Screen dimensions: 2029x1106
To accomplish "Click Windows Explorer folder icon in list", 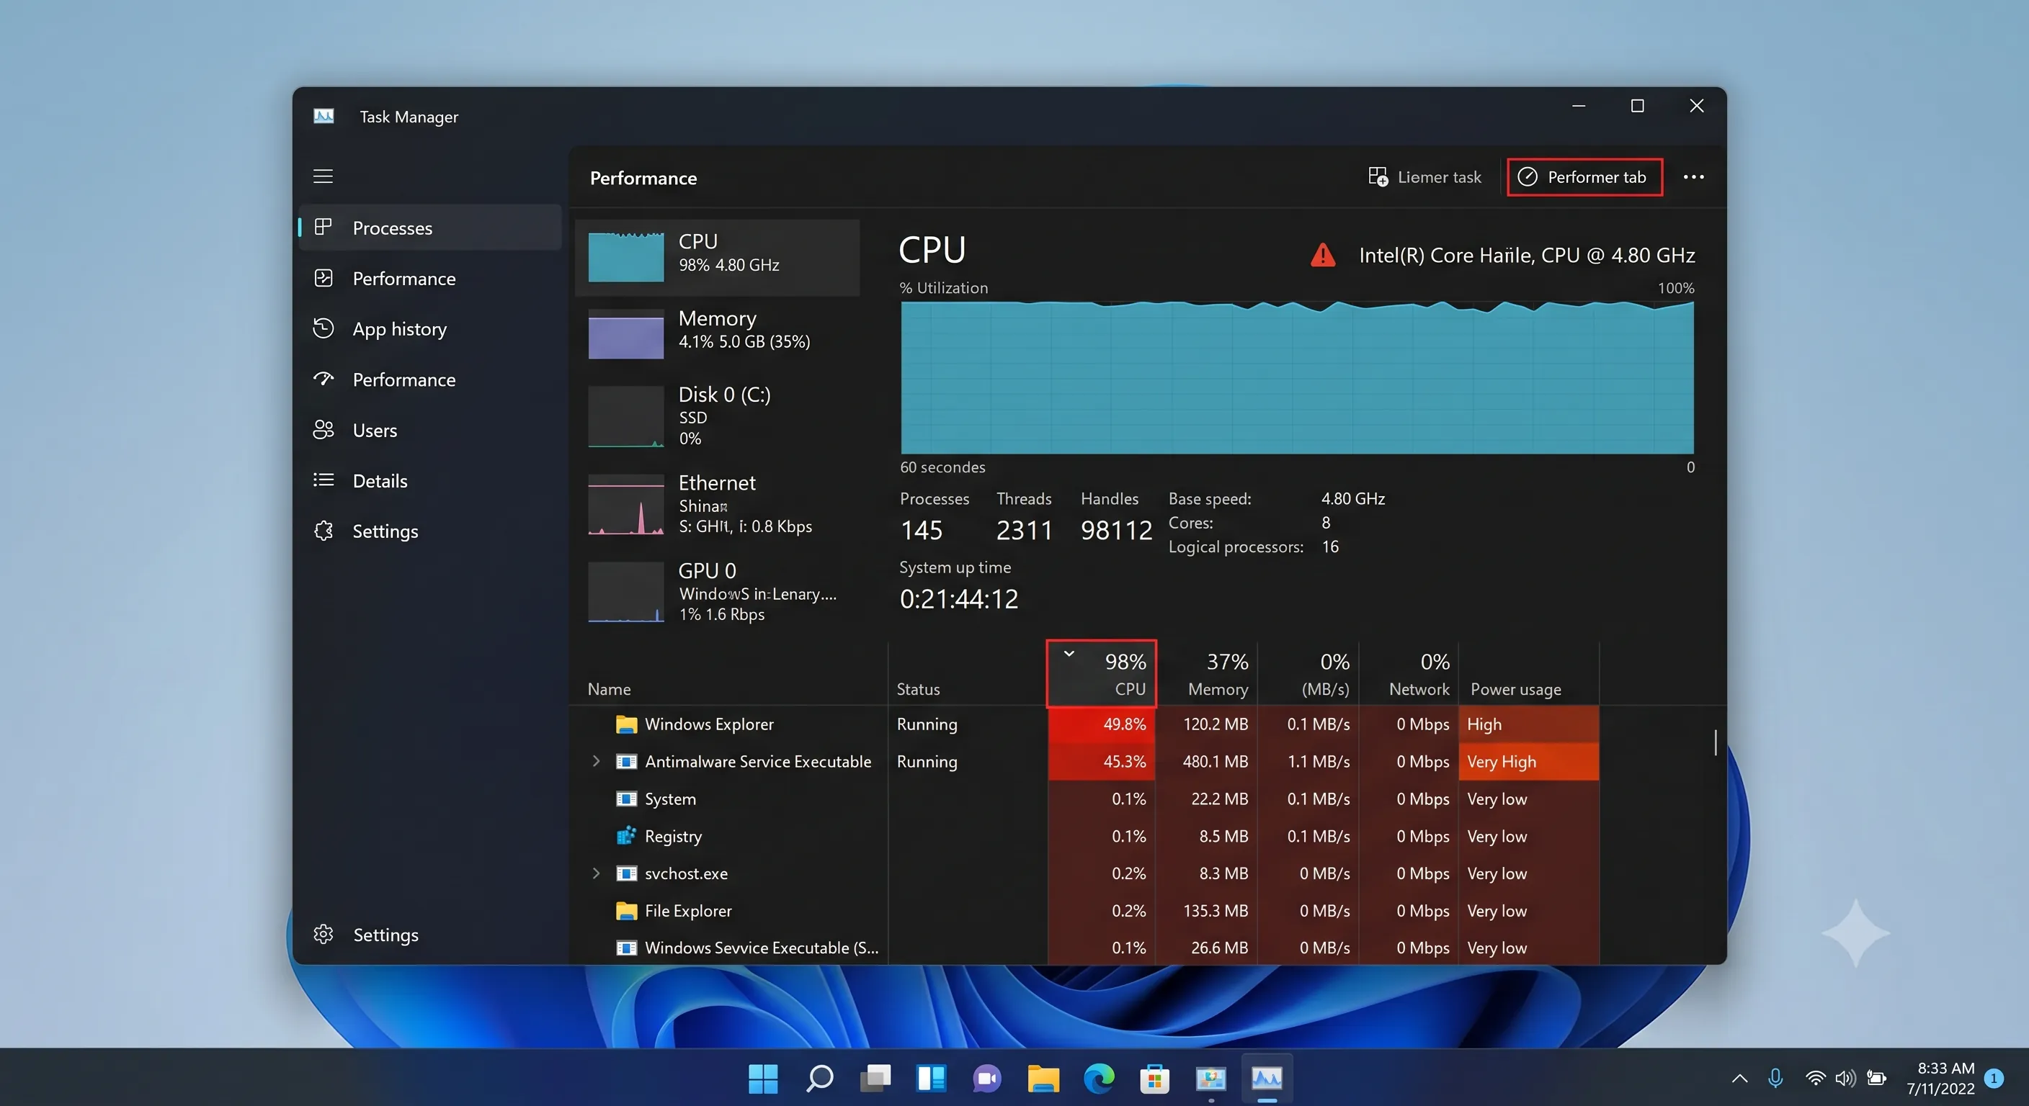I will pyautogui.click(x=626, y=724).
